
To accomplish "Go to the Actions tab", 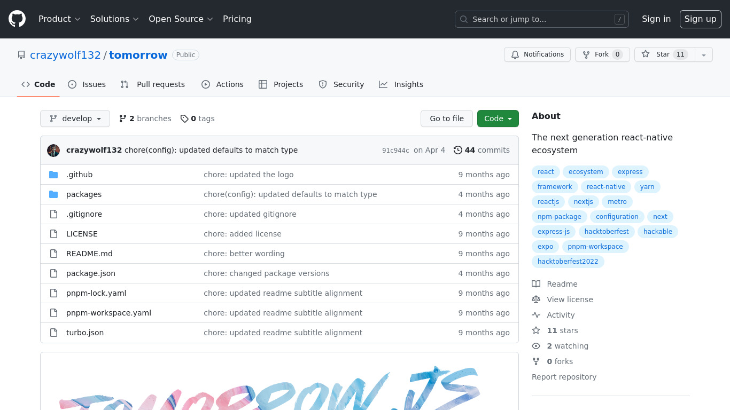I will [222, 84].
